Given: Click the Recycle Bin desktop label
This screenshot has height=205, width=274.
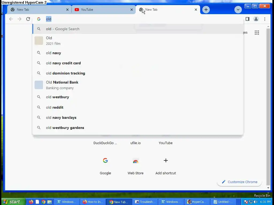Looking at the screenshot, I should click(x=262, y=196).
